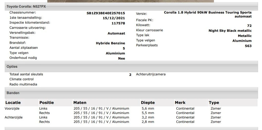The image size is (262, 130).
Task: Select the Kilowatt value 72
Action: [x=249, y=26]
